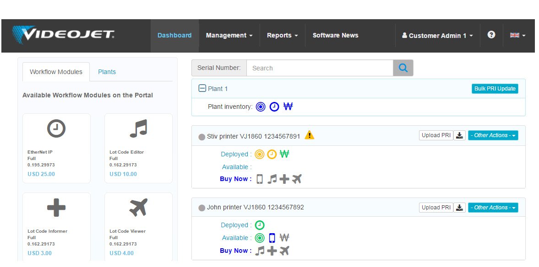Viewport: 539px width, 267px height.
Task: Click the USD 25.00 price link
Action: point(41,174)
